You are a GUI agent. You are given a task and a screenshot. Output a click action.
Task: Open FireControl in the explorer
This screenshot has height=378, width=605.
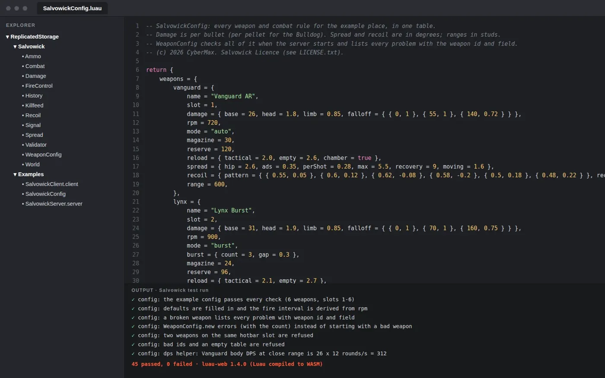tap(39, 86)
